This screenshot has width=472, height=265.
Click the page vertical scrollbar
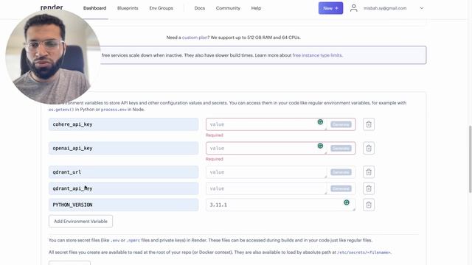[471, 159]
